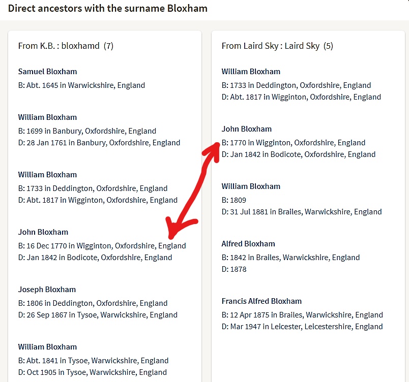This screenshot has height=382, width=409.
Task: Open John Bloxham born 16 Dec 1770
Action: [43, 232]
